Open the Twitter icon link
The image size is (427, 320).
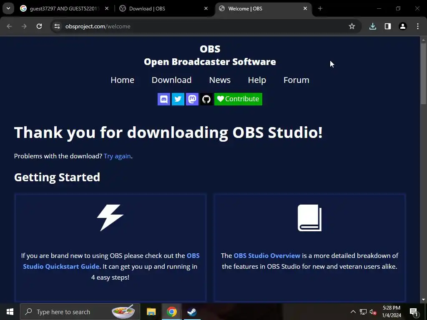[x=178, y=99]
